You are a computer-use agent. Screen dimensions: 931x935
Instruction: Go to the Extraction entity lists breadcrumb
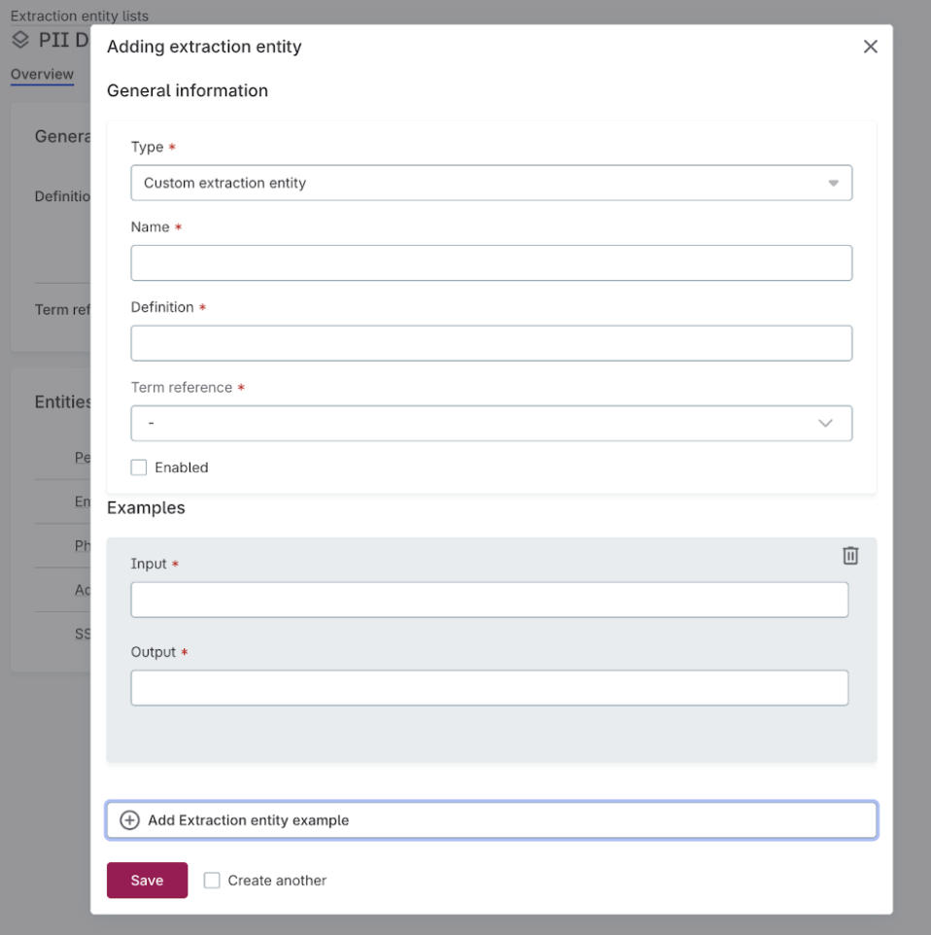pos(79,17)
